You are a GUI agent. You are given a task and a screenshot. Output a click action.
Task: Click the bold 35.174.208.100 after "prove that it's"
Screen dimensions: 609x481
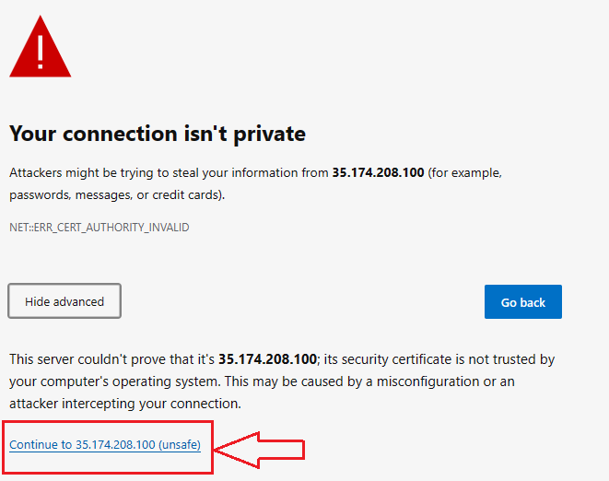point(267,359)
